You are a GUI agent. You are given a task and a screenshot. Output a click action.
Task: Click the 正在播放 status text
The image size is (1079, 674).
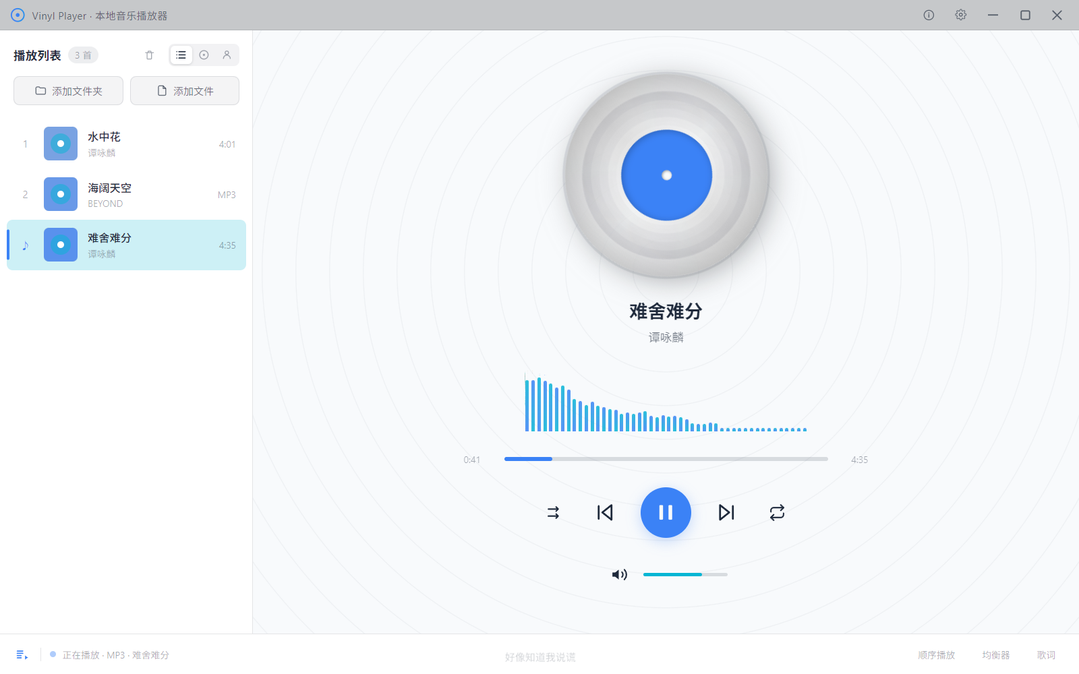click(115, 655)
